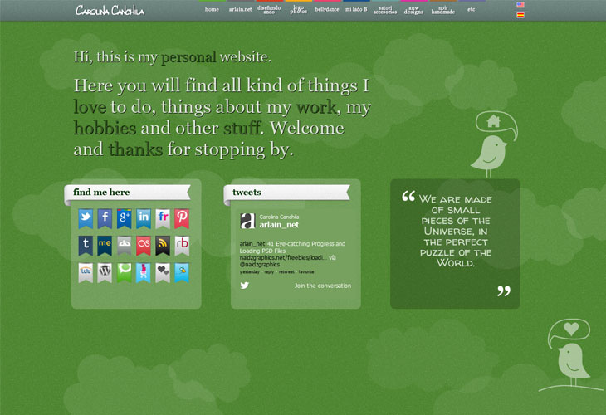606x415 pixels.
Task: Click the Google Plus ribbon icon
Action: [x=124, y=218]
